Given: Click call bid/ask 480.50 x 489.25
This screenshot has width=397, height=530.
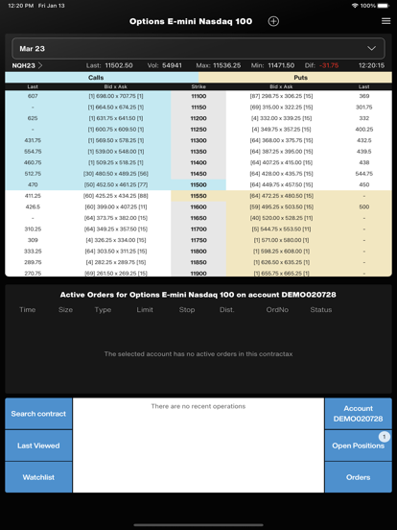Looking at the screenshot, I should point(116,174).
